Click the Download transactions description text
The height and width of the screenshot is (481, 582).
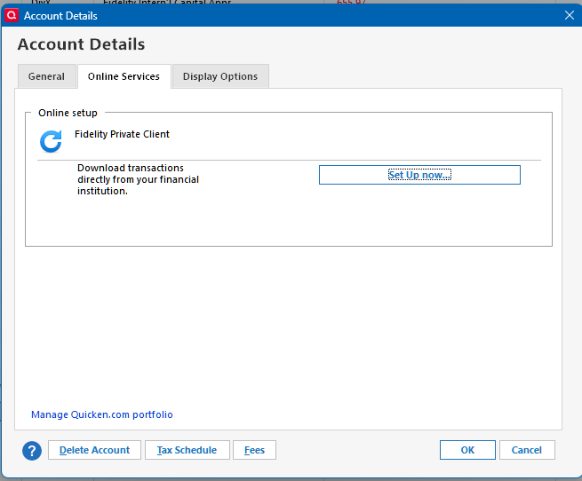[138, 179]
